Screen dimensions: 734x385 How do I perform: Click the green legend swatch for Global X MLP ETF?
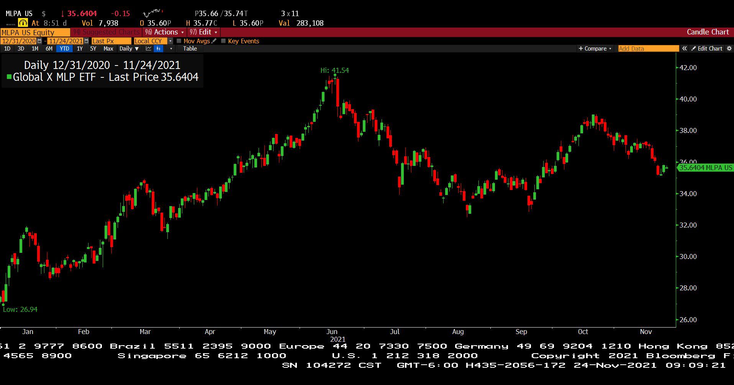(x=9, y=77)
